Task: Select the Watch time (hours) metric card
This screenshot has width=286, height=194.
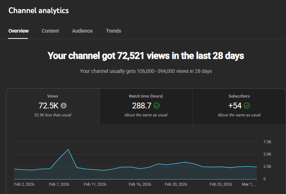Action: coord(146,106)
